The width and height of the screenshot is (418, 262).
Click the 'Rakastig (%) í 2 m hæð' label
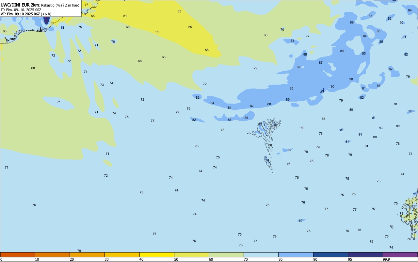pos(60,5)
